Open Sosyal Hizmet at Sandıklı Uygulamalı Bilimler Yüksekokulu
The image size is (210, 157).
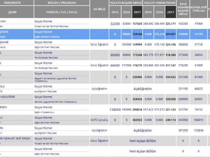pos(43,97)
